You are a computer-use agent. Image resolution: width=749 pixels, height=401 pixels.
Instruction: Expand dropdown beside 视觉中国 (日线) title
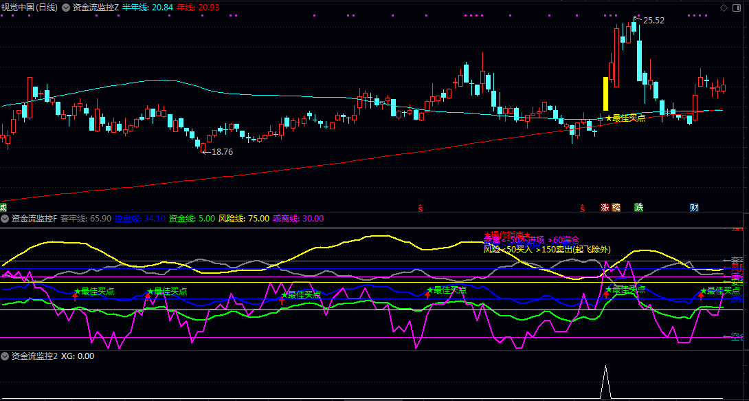pos(65,8)
